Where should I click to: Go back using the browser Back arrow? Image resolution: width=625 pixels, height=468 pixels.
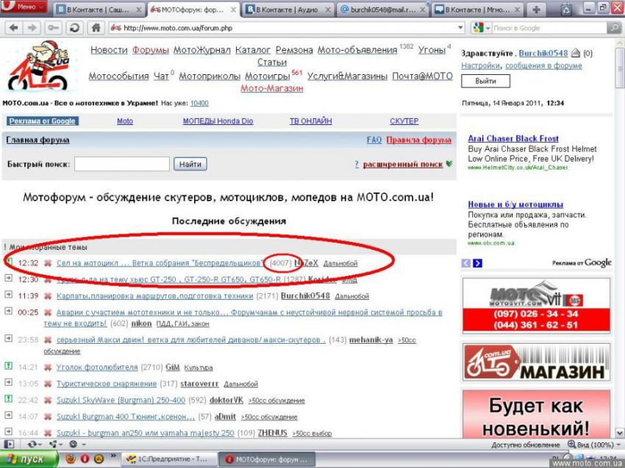point(13,28)
